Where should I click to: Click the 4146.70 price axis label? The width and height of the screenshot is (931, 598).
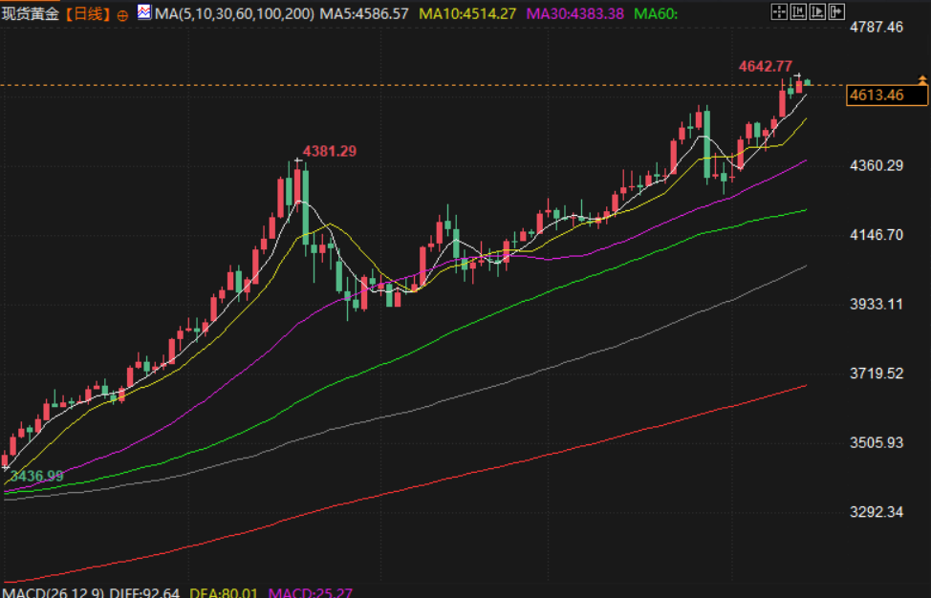point(877,235)
